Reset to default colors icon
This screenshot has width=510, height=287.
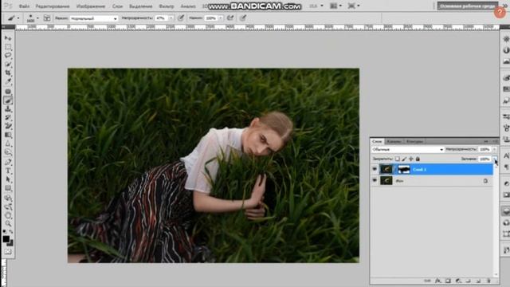[x=5, y=232]
